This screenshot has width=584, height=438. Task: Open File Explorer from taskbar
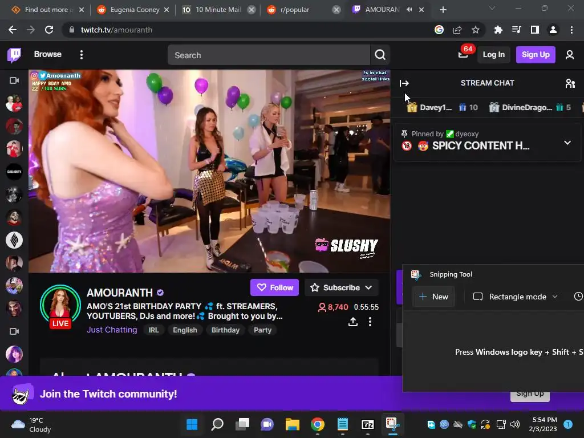pyautogui.click(x=293, y=424)
